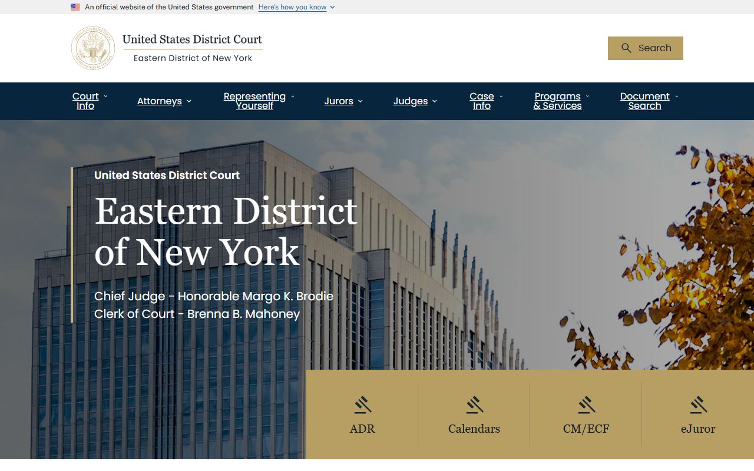The height and width of the screenshot is (471, 754).
Task: Open Representing Yourself menu
Action: (x=254, y=101)
